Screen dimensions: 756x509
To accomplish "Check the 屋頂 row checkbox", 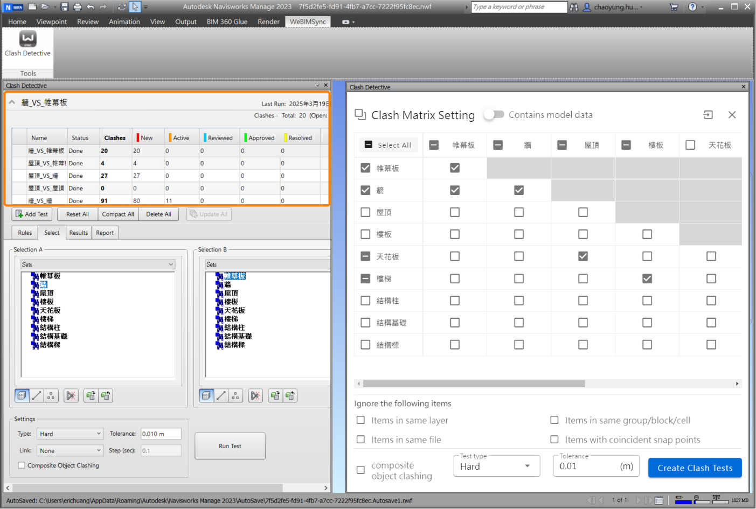I will point(365,212).
